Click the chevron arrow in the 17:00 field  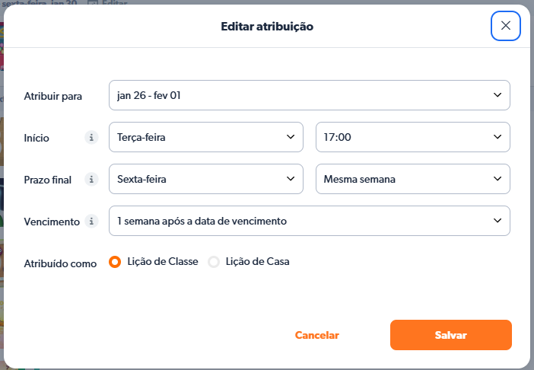497,137
